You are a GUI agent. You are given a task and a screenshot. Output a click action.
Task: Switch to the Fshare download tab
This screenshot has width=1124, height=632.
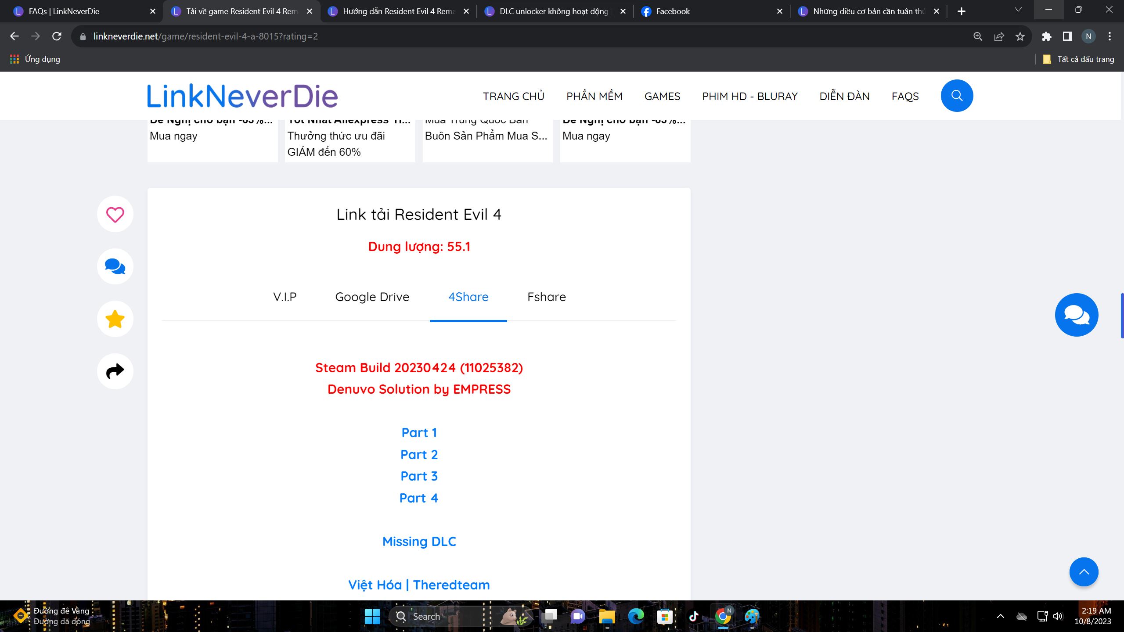click(x=546, y=297)
